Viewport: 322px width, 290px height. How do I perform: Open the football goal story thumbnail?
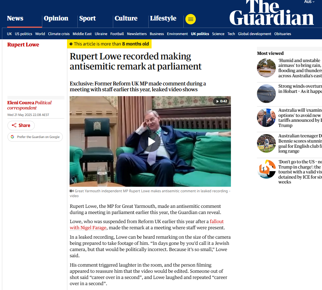coord(266,143)
